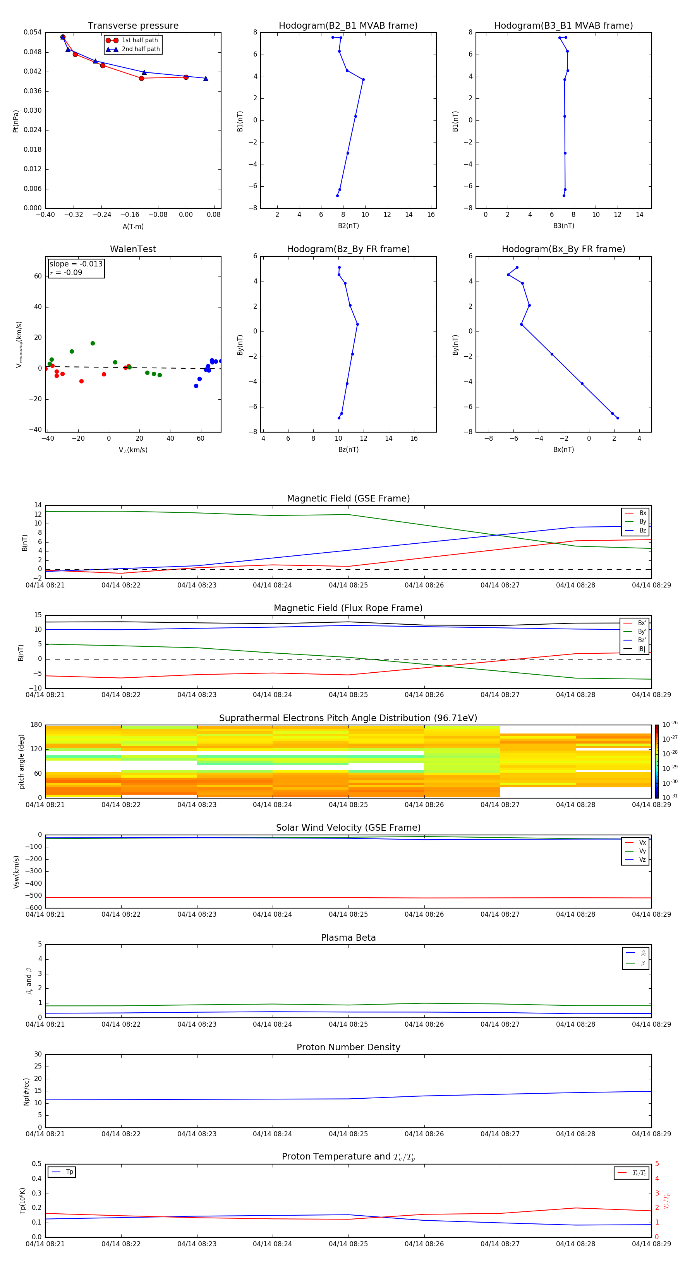The image size is (697, 1278).
Task: Click 'pitch angle (deg)' y-axis label
Action: 21,761
